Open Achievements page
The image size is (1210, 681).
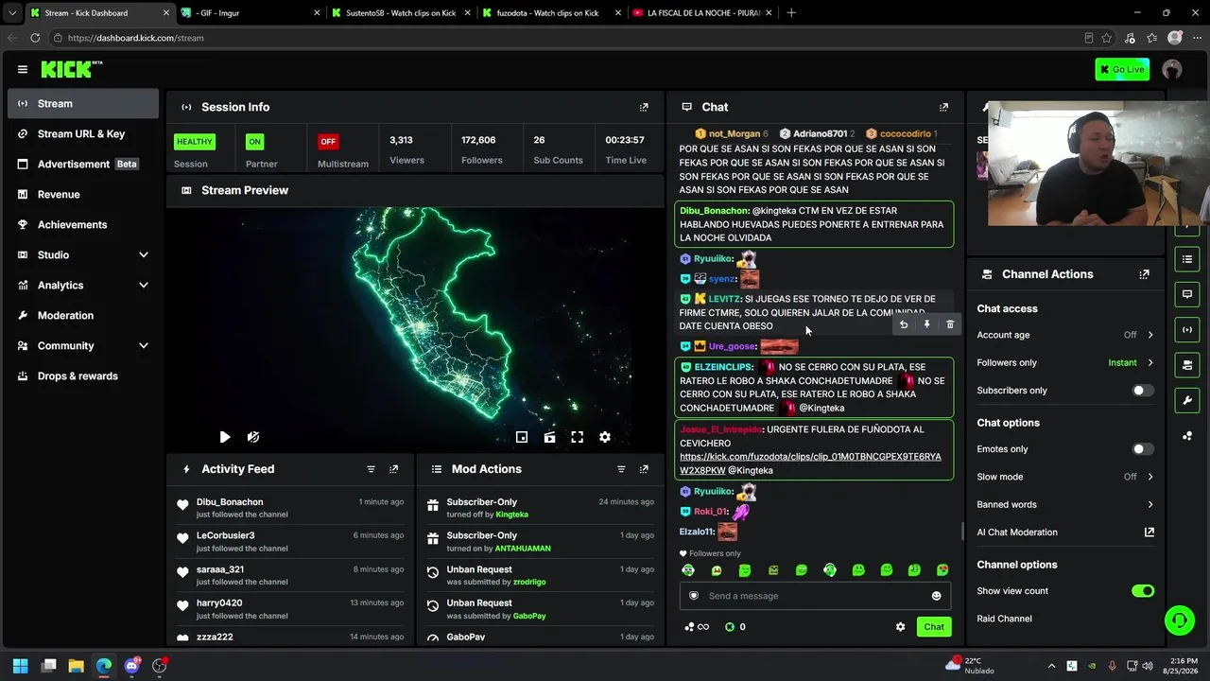83,225
